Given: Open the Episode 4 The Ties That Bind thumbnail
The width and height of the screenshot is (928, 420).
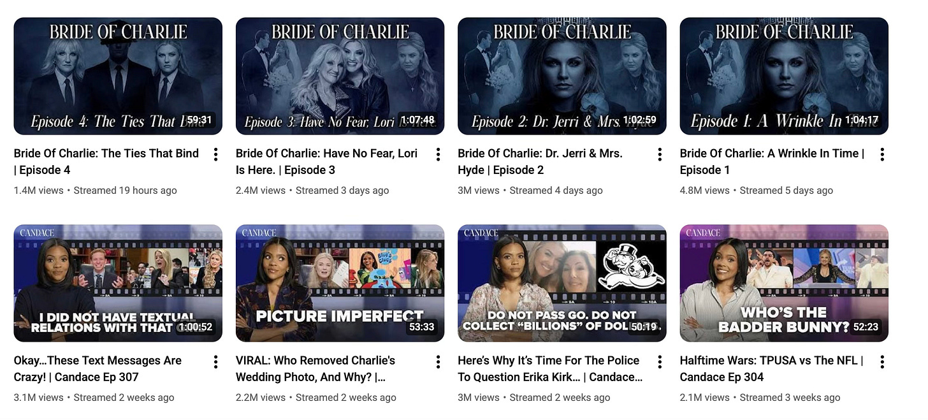Looking at the screenshot, I should click(x=118, y=76).
